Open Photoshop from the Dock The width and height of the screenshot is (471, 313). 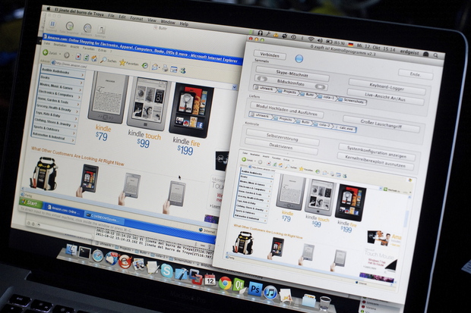(255, 289)
